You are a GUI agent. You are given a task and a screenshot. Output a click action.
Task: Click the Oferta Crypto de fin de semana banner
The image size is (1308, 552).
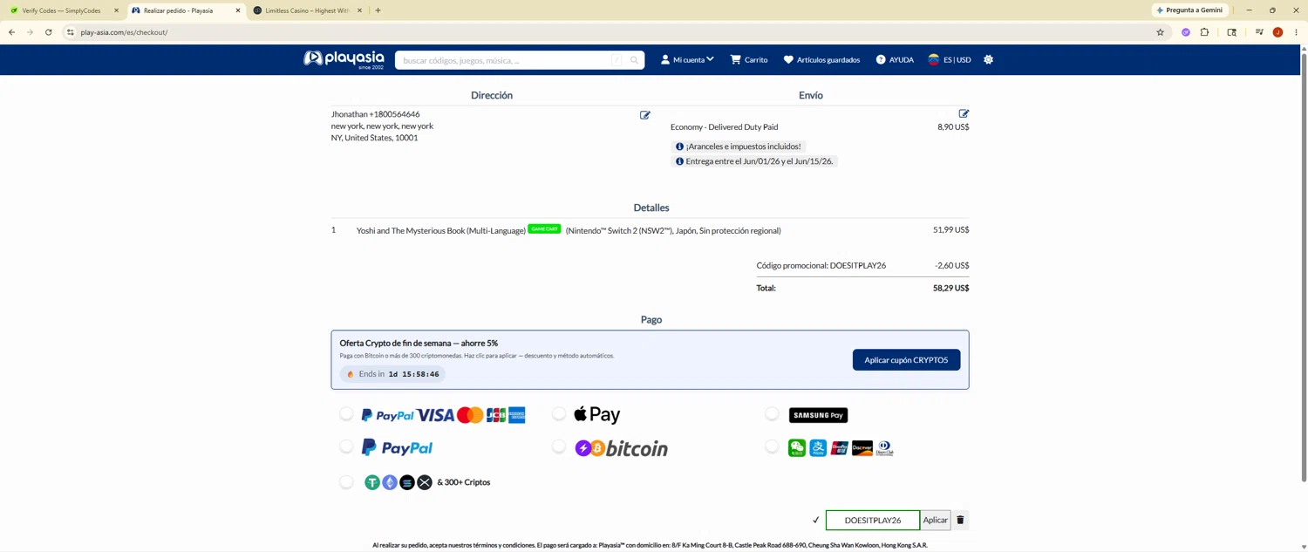(650, 359)
